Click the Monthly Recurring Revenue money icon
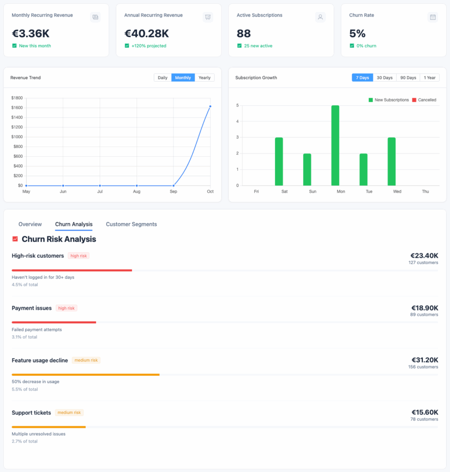450x472 pixels. click(95, 17)
